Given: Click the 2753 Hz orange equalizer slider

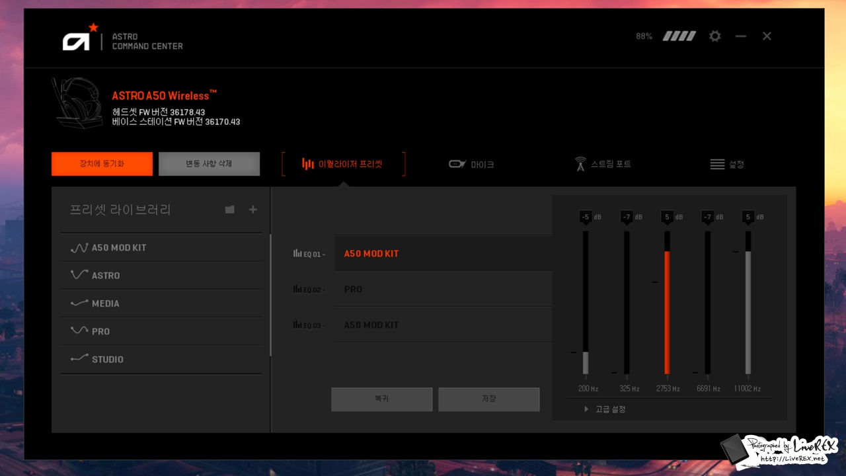Looking at the screenshot, I should tap(667, 303).
